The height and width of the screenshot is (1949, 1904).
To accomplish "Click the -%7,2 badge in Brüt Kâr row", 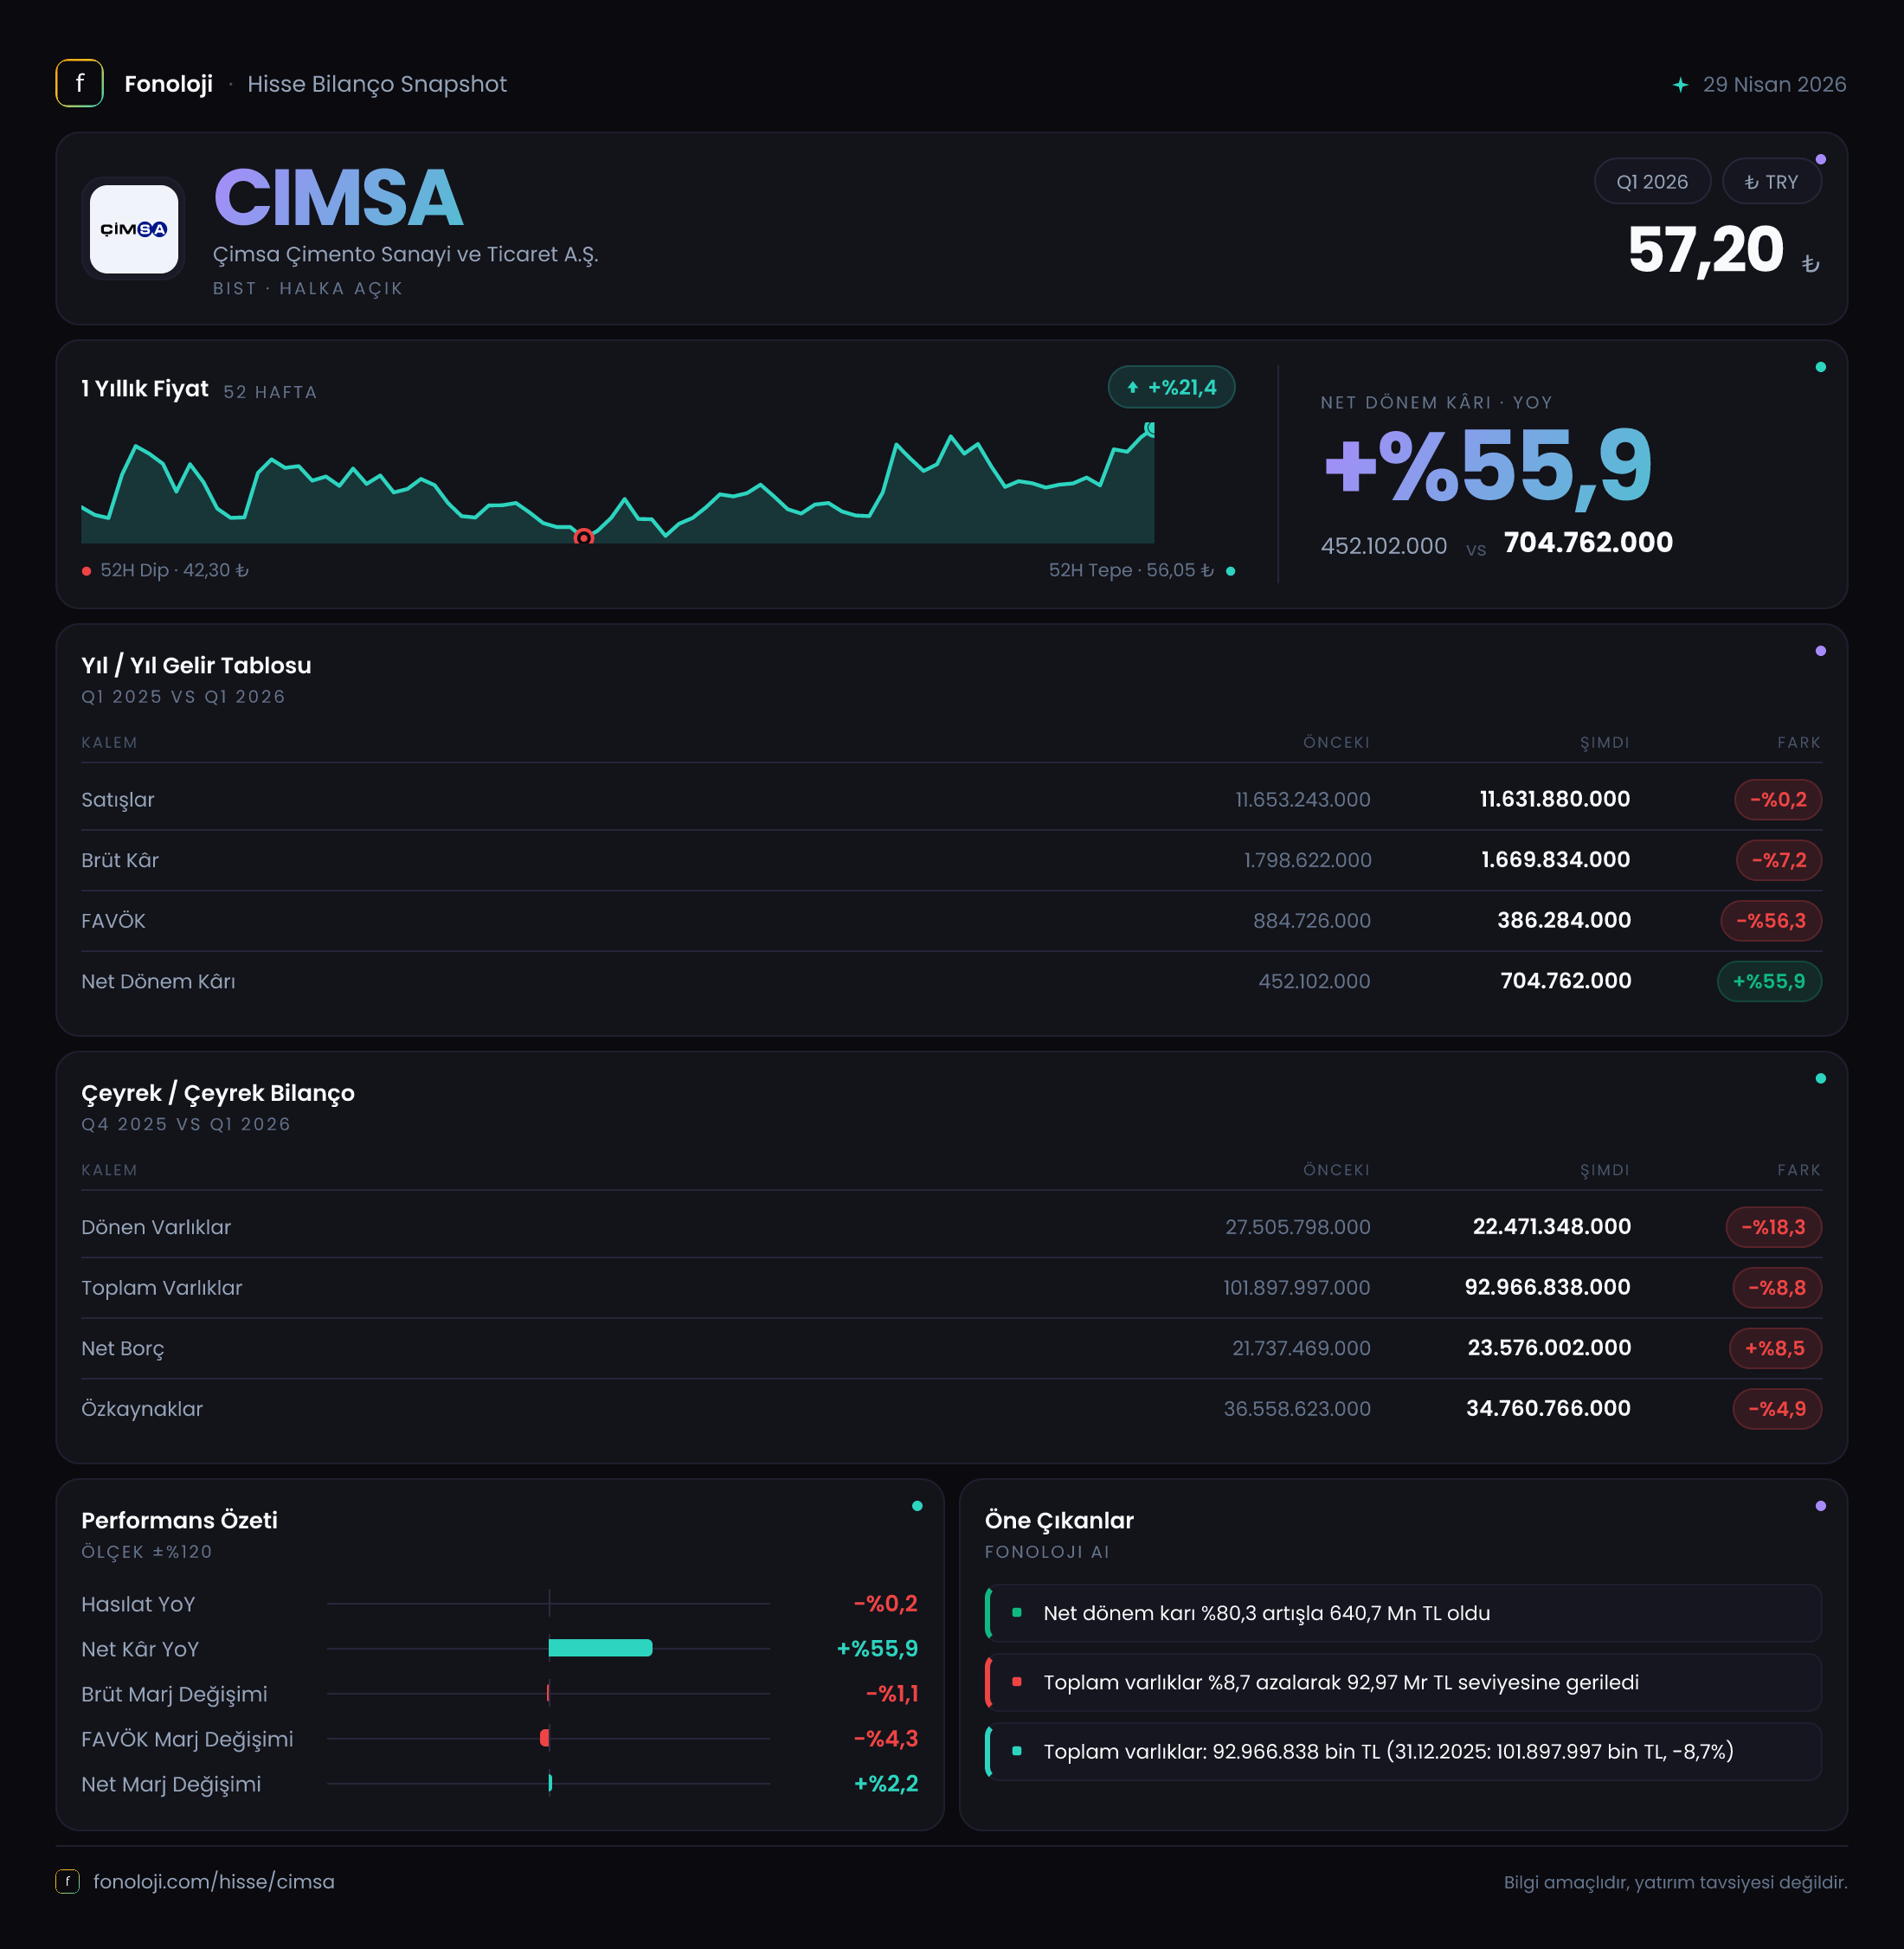I will [x=1778, y=860].
